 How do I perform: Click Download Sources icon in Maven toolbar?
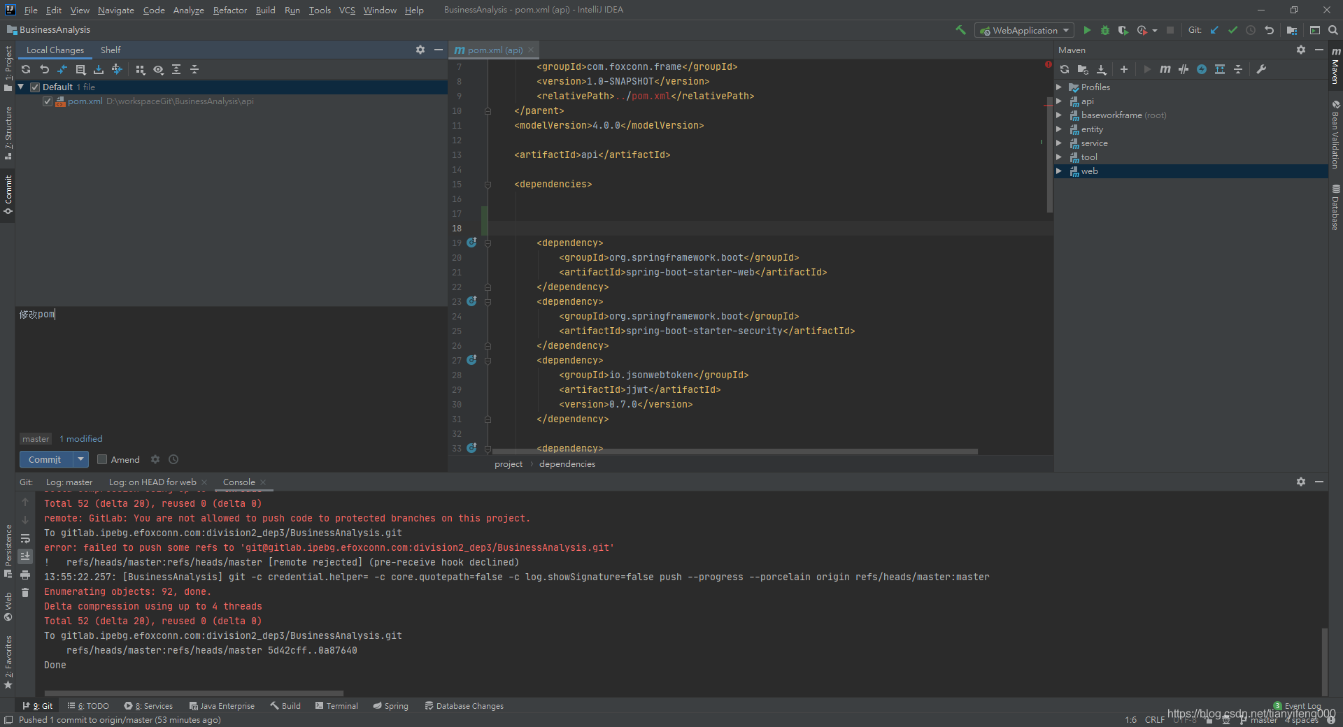tap(1101, 69)
